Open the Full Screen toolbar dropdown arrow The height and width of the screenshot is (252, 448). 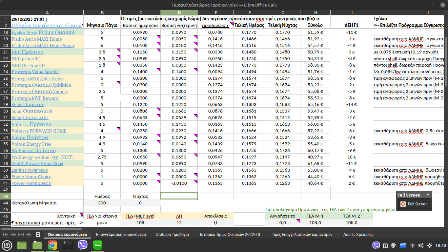(428, 195)
